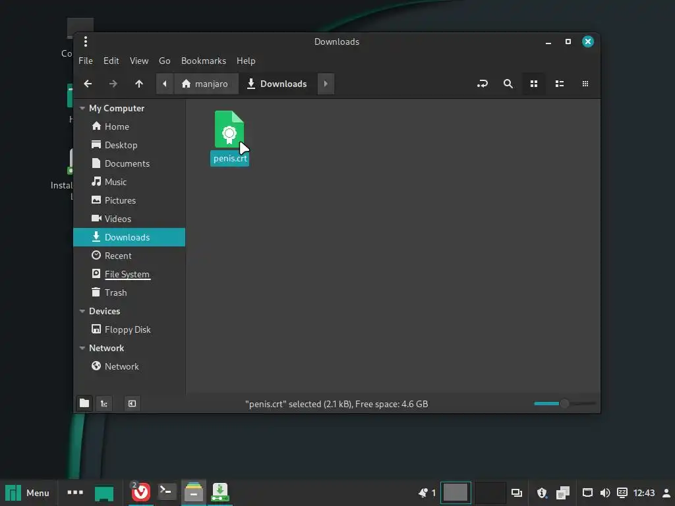Switch to list view
This screenshot has width=675, height=506.
(x=560, y=84)
